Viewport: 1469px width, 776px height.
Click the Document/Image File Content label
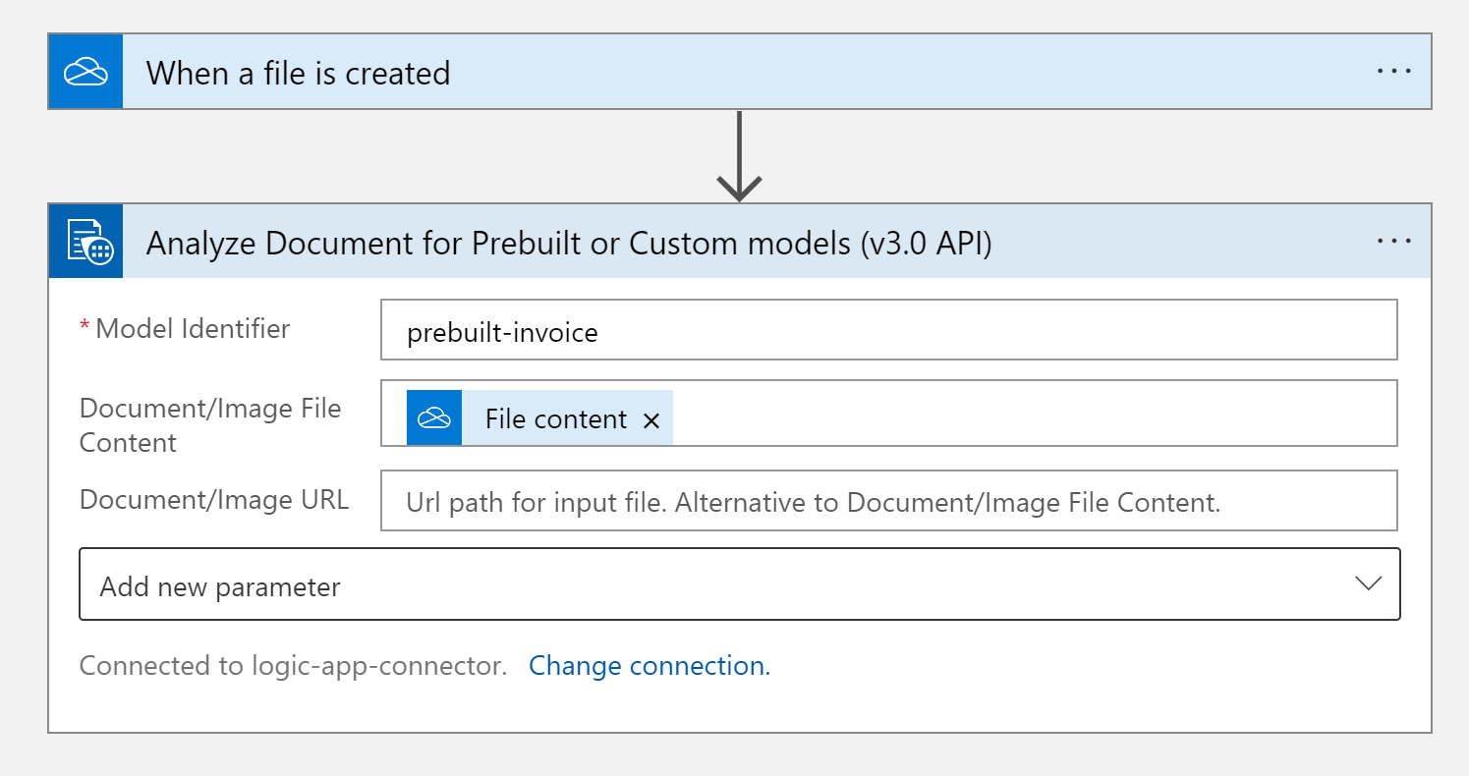[x=209, y=424]
